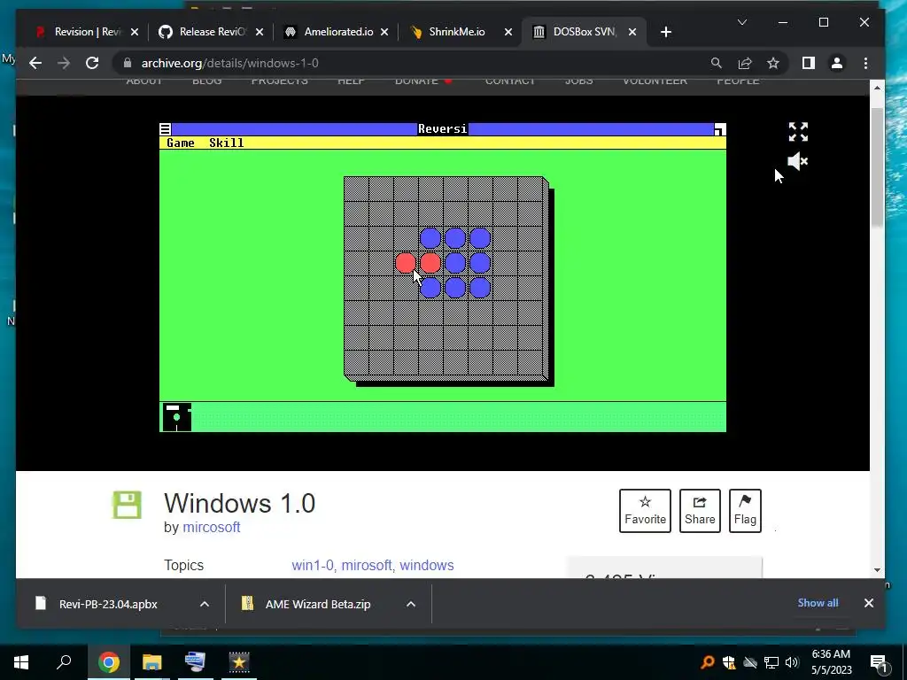
Task: Click the green floppy software icon
Action: pos(128,505)
